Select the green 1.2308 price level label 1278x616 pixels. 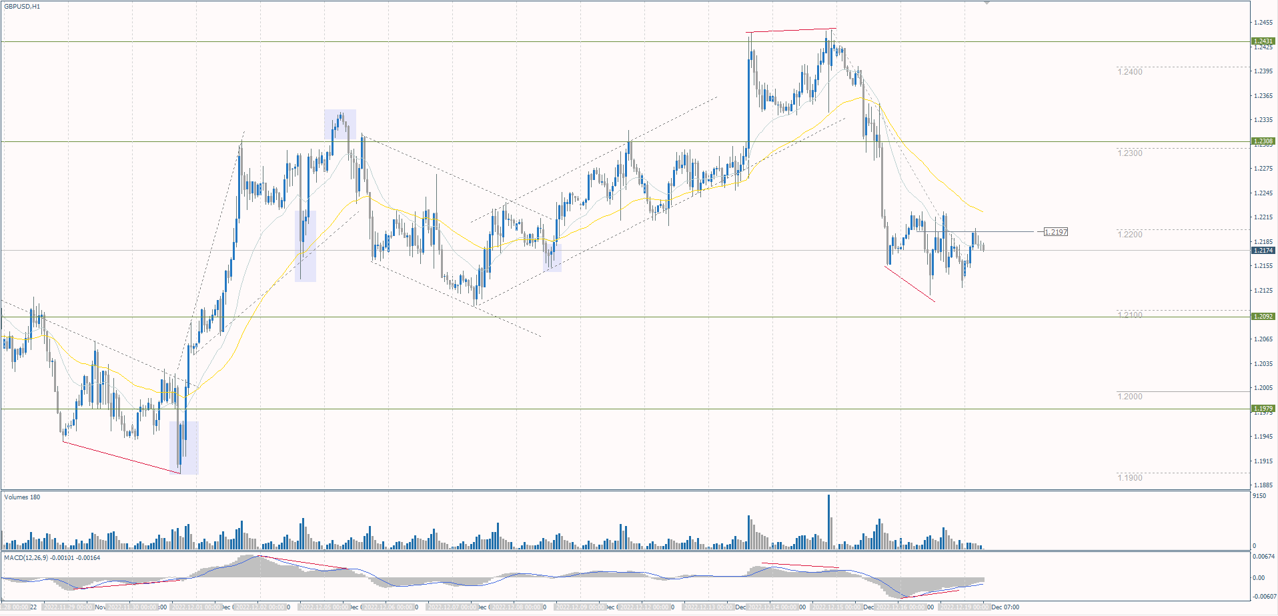coord(1263,141)
